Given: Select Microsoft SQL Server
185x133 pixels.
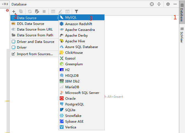Looking at the screenshot, I should coord(81,93).
